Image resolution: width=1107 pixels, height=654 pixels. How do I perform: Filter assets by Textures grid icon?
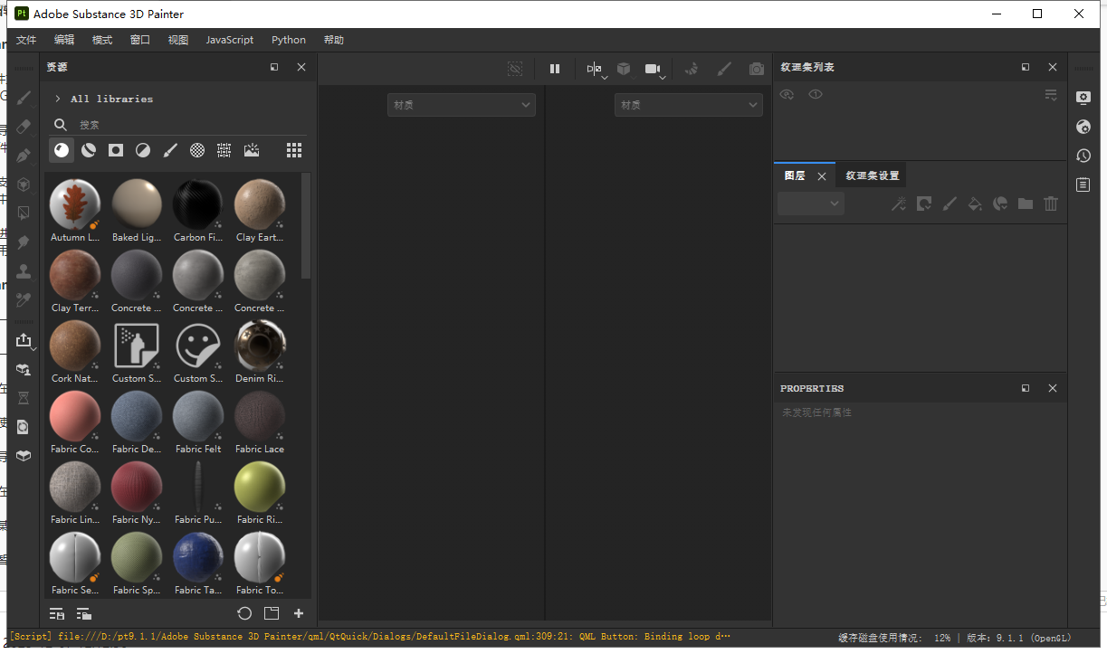(224, 150)
